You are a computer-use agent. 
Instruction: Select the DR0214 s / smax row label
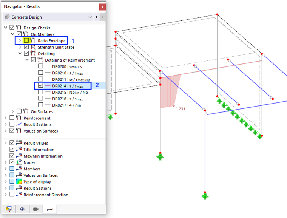coord(67,86)
